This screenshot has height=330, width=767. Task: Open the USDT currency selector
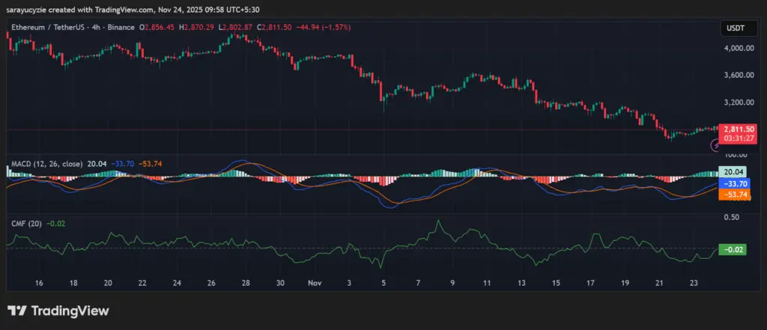739,28
